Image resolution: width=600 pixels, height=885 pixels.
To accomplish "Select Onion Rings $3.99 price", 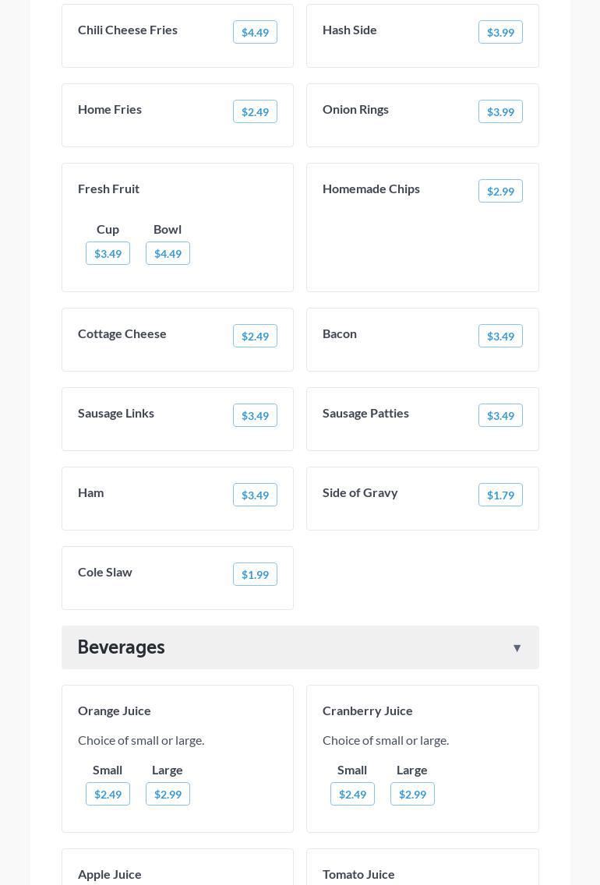I will coord(500,111).
